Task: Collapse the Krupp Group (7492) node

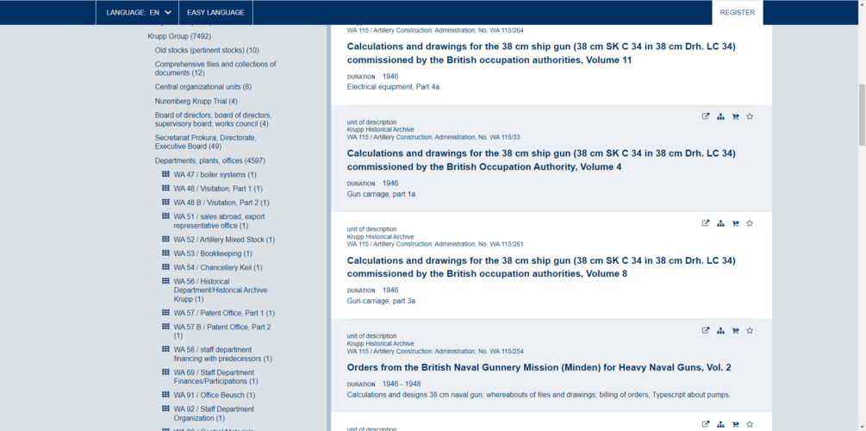Action: pyautogui.click(x=179, y=36)
